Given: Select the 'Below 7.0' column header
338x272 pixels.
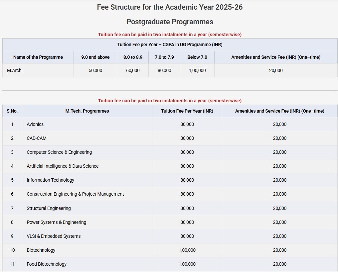Looking at the screenshot, I should [x=197, y=57].
